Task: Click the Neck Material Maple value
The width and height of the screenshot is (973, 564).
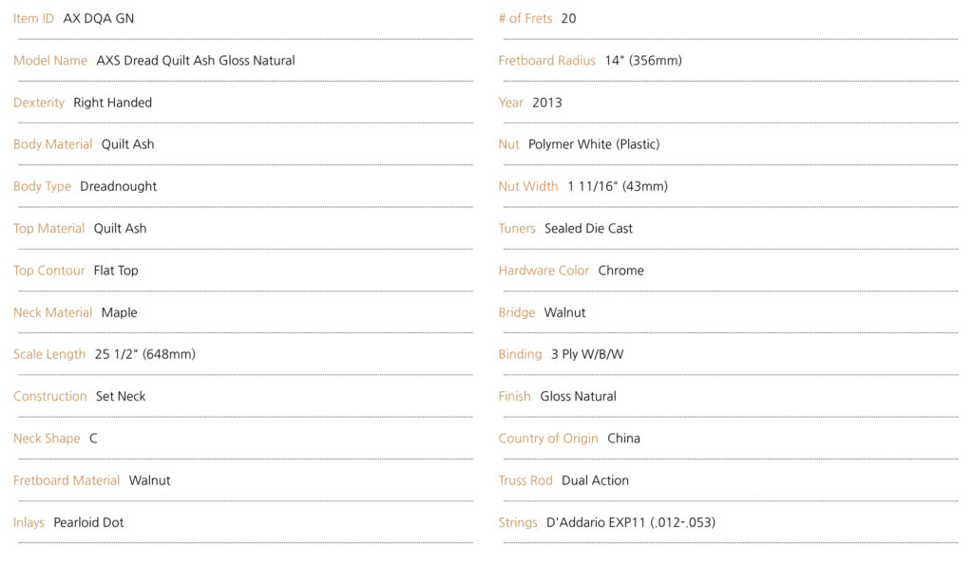Action: coord(119,312)
